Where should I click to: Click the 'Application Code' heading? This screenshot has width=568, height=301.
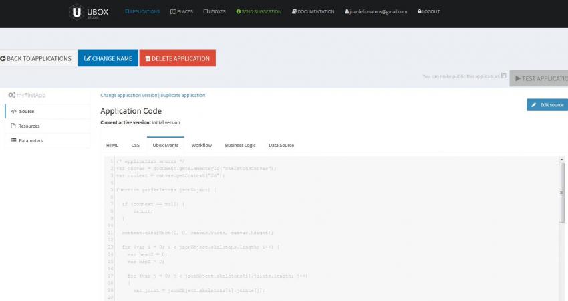point(131,111)
